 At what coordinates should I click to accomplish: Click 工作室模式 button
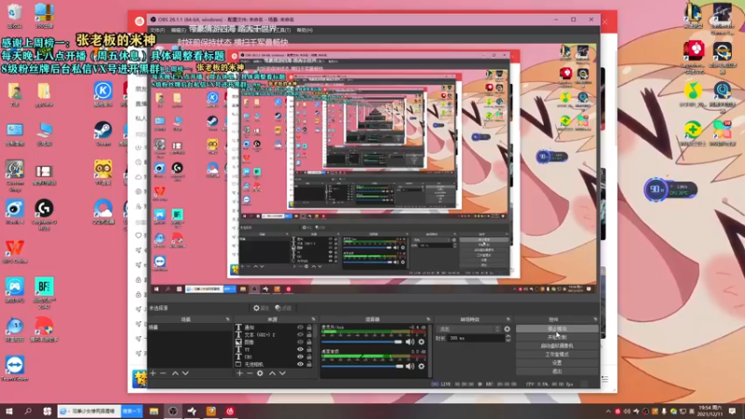pyautogui.click(x=557, y=355)
